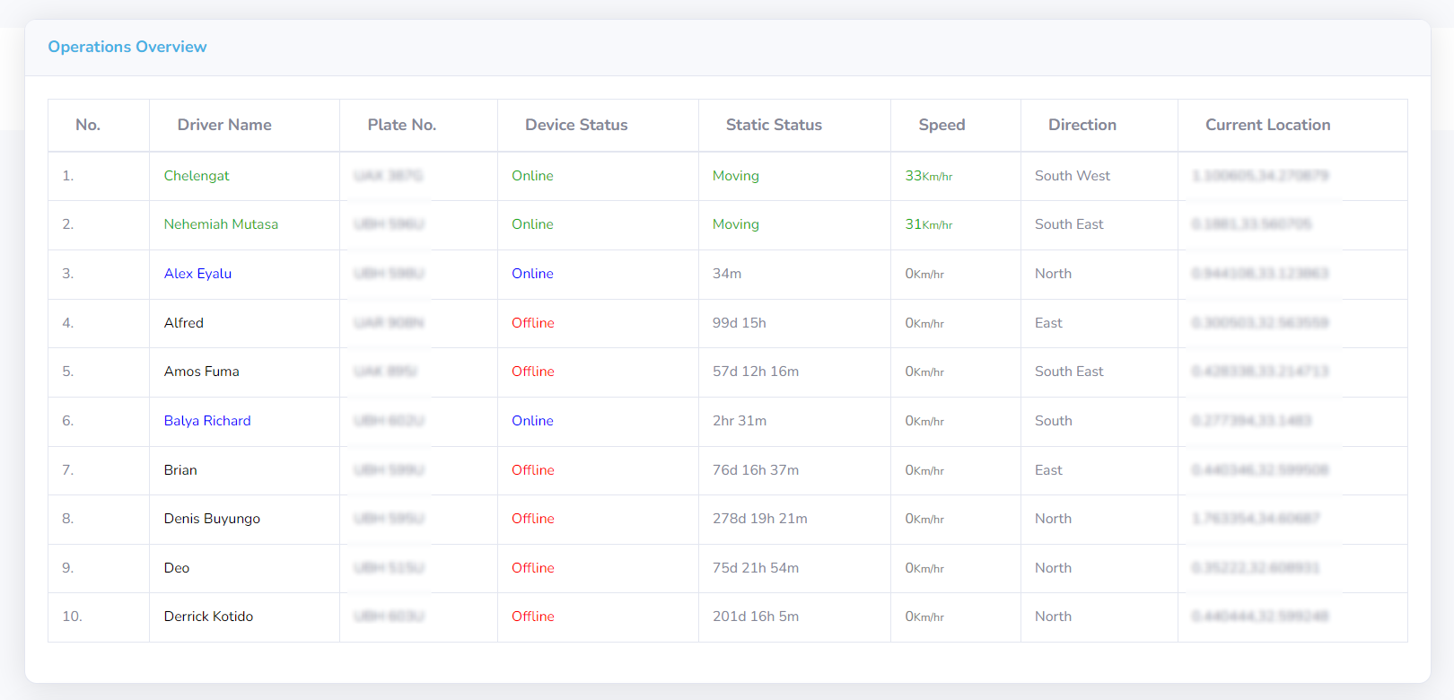This screenshot has width=1454, height=700.
Task: Select driver name Denis Buyungo
Action: tap(212, 519)
